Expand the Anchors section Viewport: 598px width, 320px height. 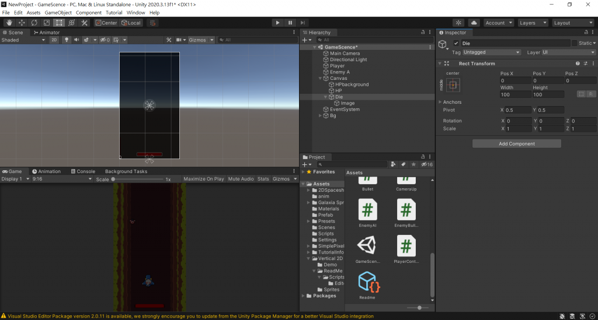click(x=440, y=102)
